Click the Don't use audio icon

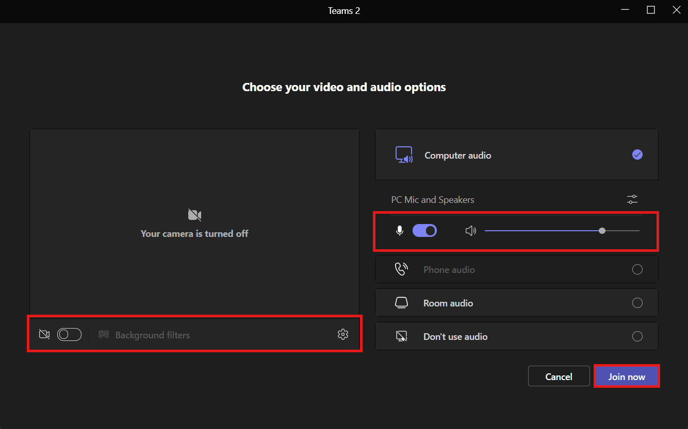coord(402,336)
